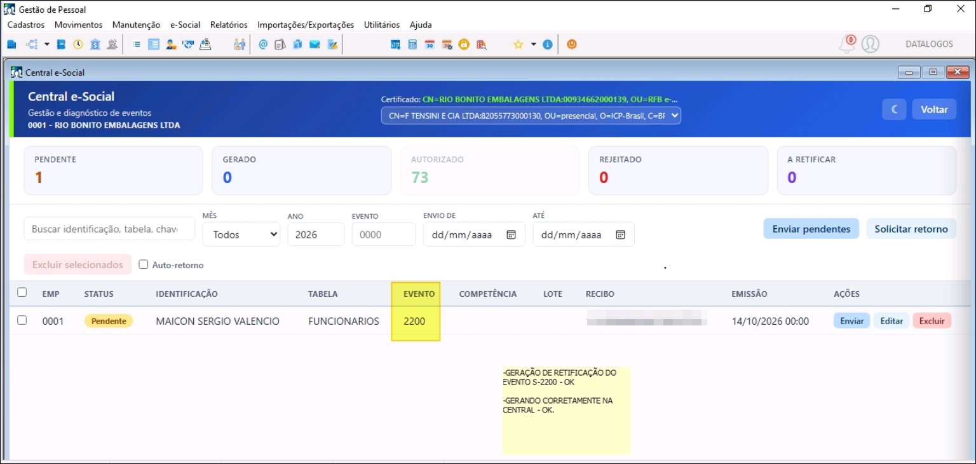
Task: Click the ANO year field 2026
Action: click(316, 235)
